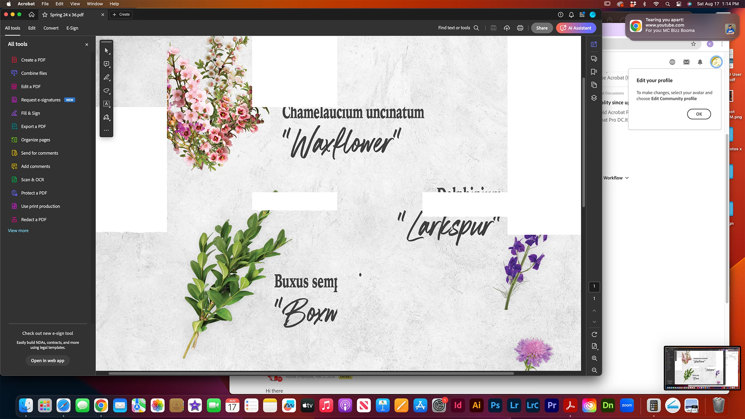
Task: Open more quick toolbar options ellipsis
Action: pyautogui.click(x=106, y=130)
